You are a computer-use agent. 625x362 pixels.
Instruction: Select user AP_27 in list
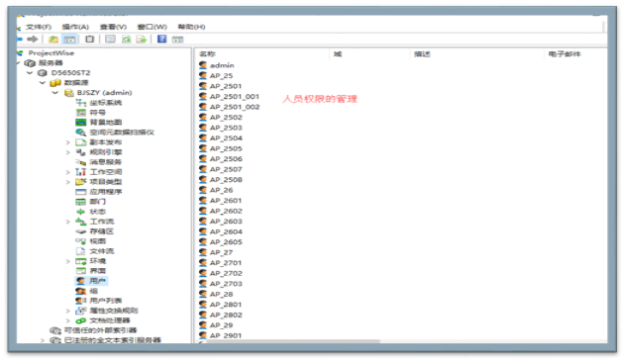pyautogui.click(x=221, y=252)
